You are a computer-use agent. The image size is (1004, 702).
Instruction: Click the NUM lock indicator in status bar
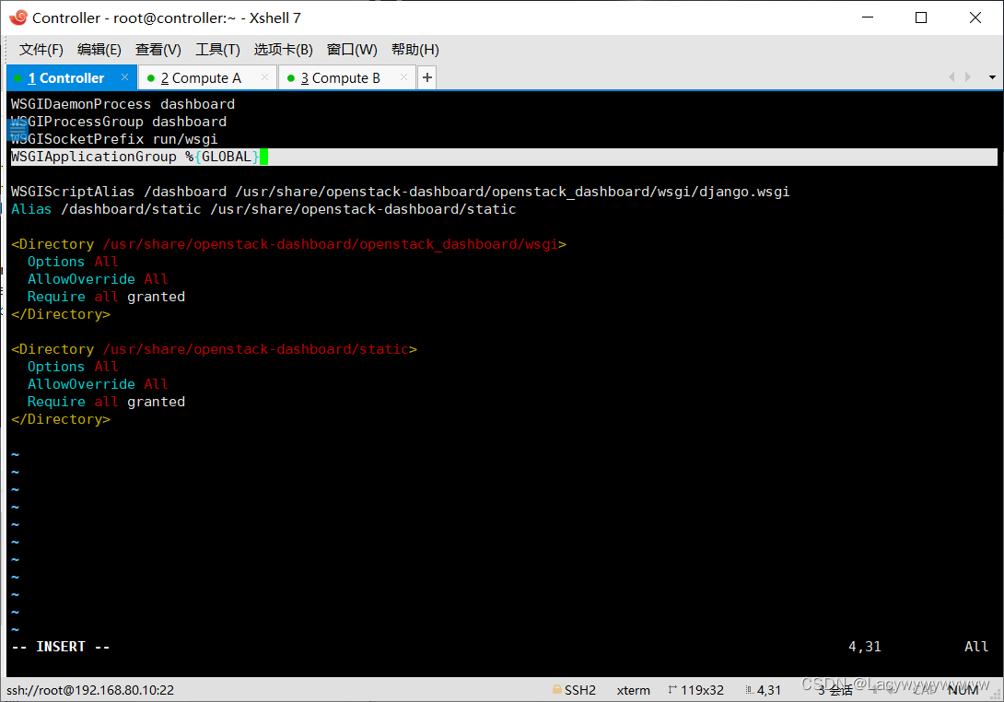[x=963, y=689]
